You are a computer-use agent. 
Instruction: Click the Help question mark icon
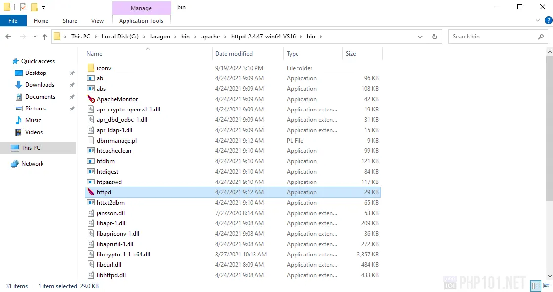point(548,20)
